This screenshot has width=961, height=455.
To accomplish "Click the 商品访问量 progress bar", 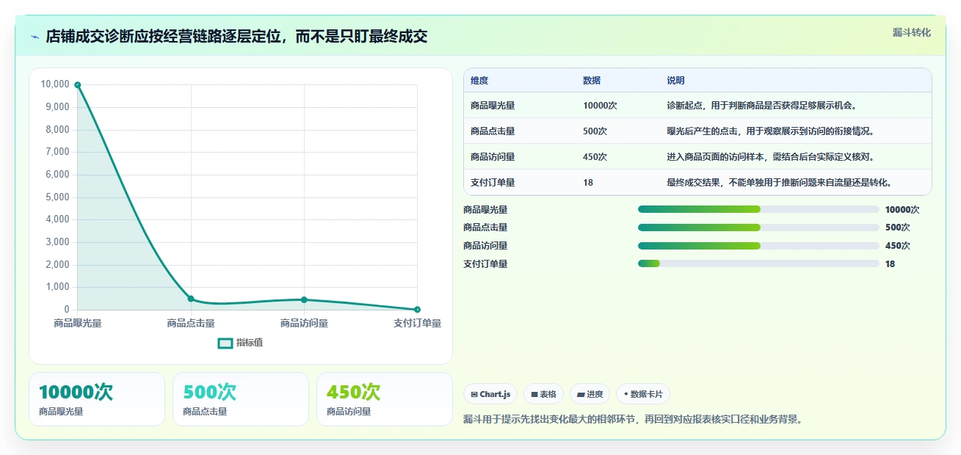I will click(x=758, y=246).
